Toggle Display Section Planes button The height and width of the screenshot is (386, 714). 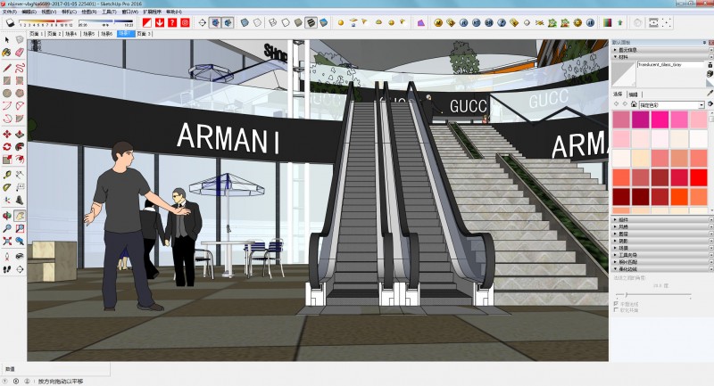coord(215,22)
